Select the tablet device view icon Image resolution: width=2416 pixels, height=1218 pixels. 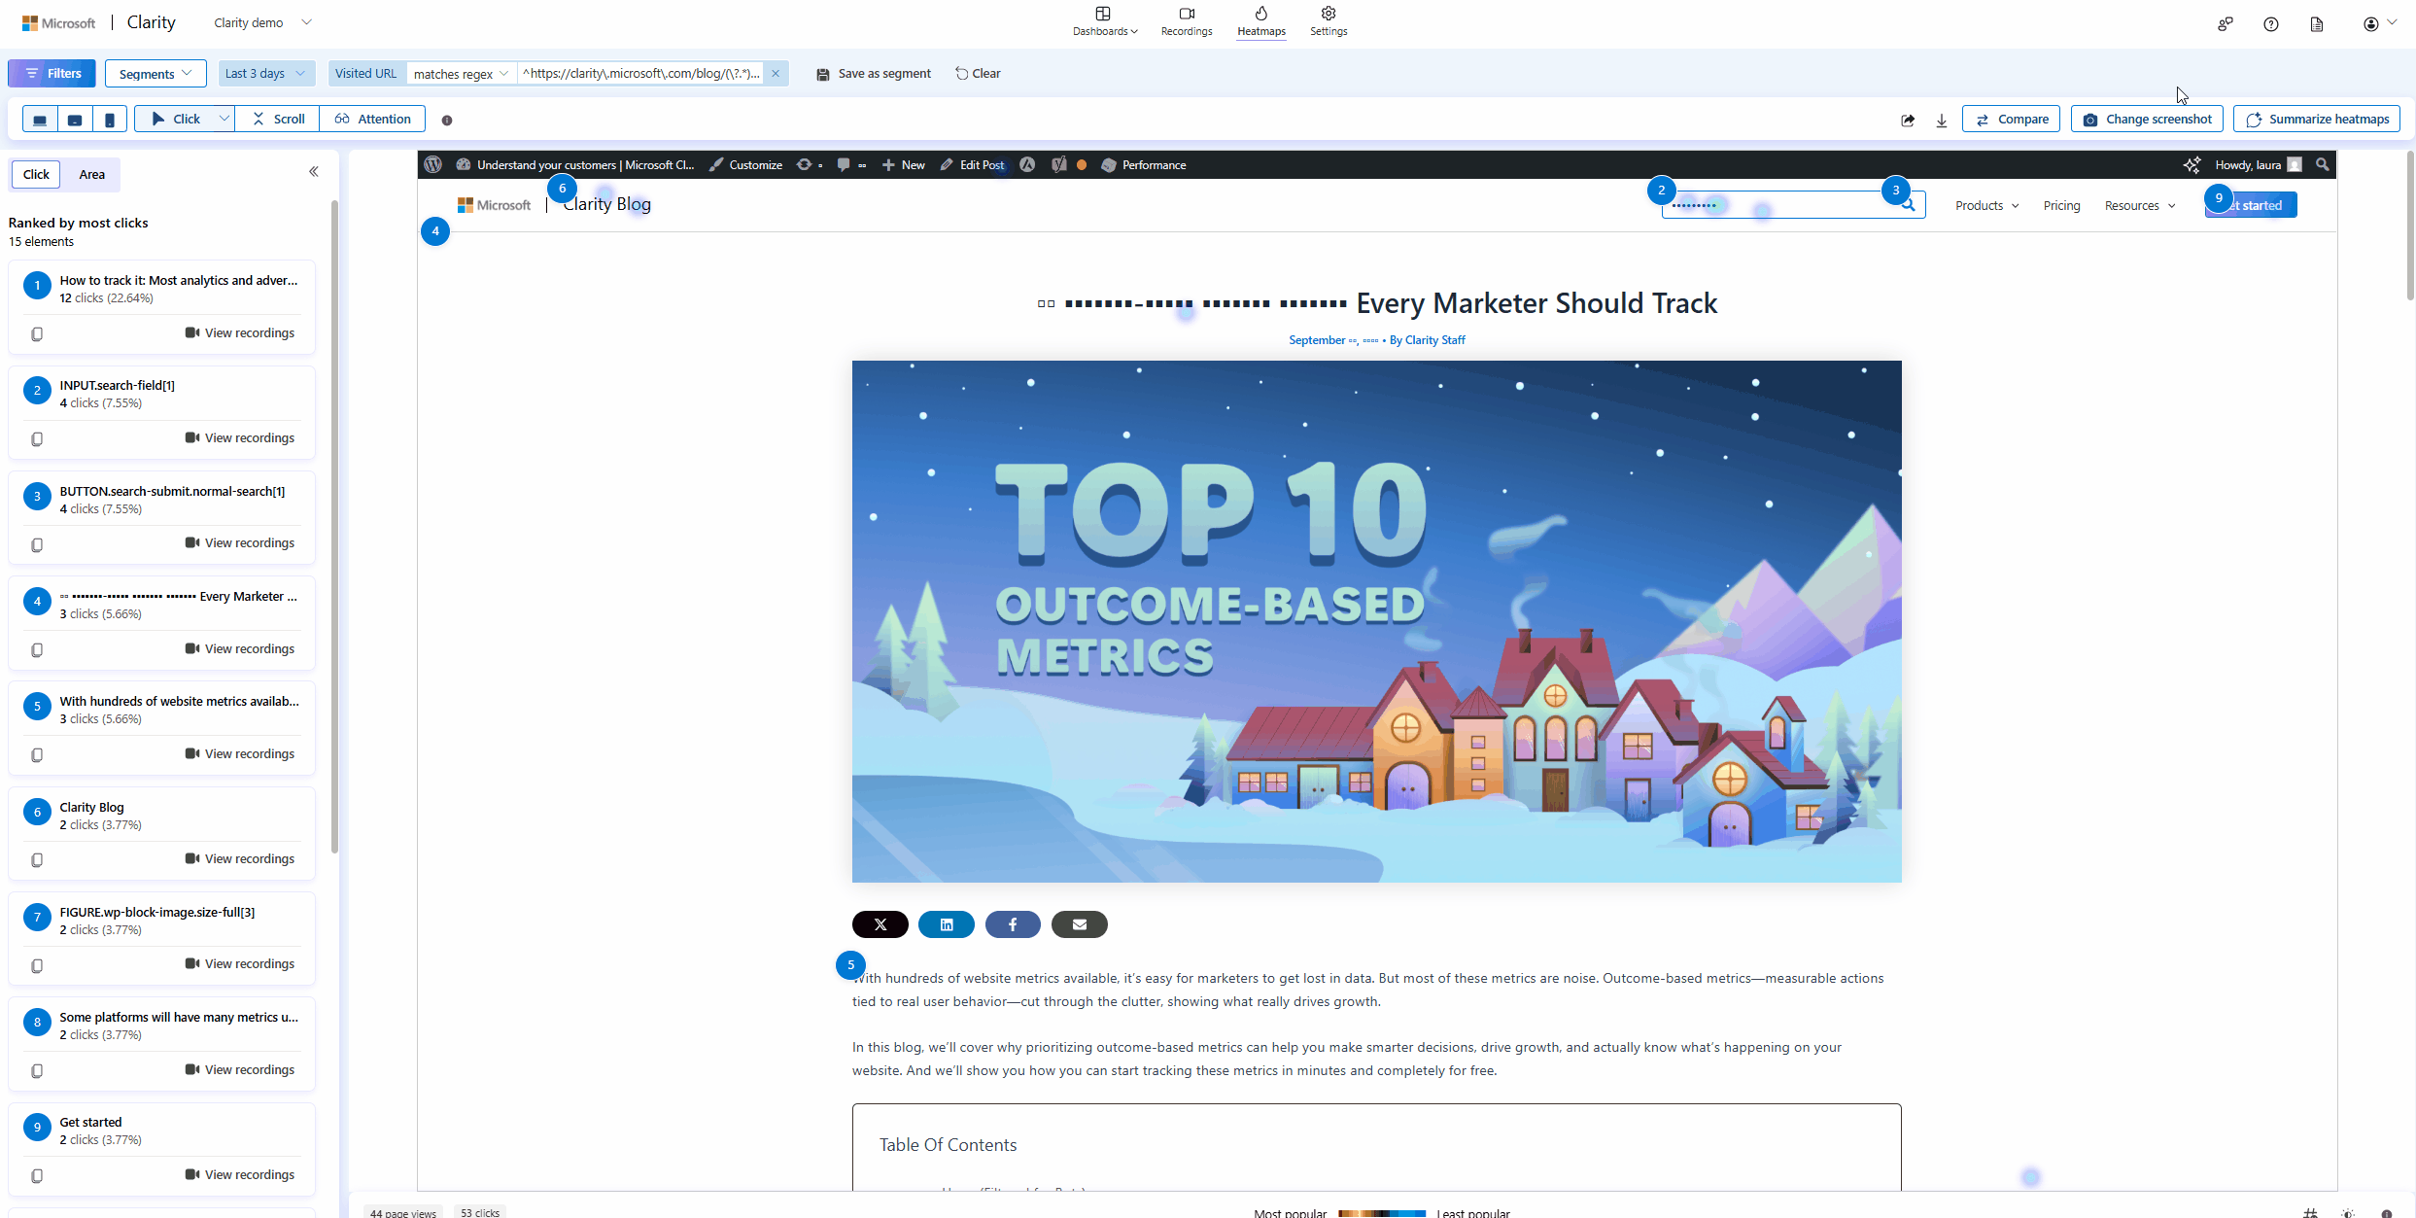[75, 120]
